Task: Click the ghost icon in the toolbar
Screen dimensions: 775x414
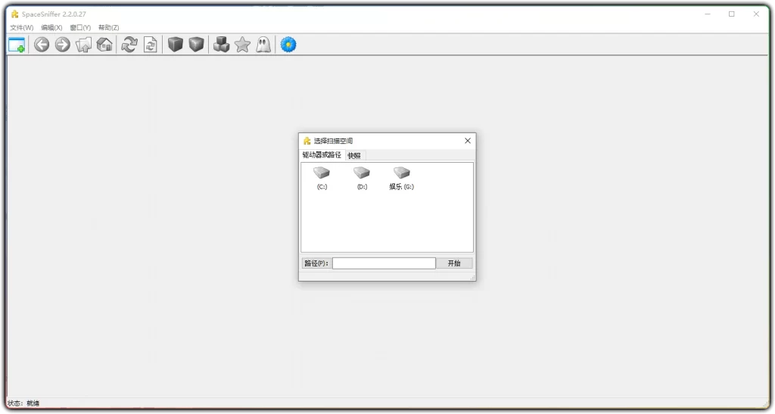Action: (263, 45)
